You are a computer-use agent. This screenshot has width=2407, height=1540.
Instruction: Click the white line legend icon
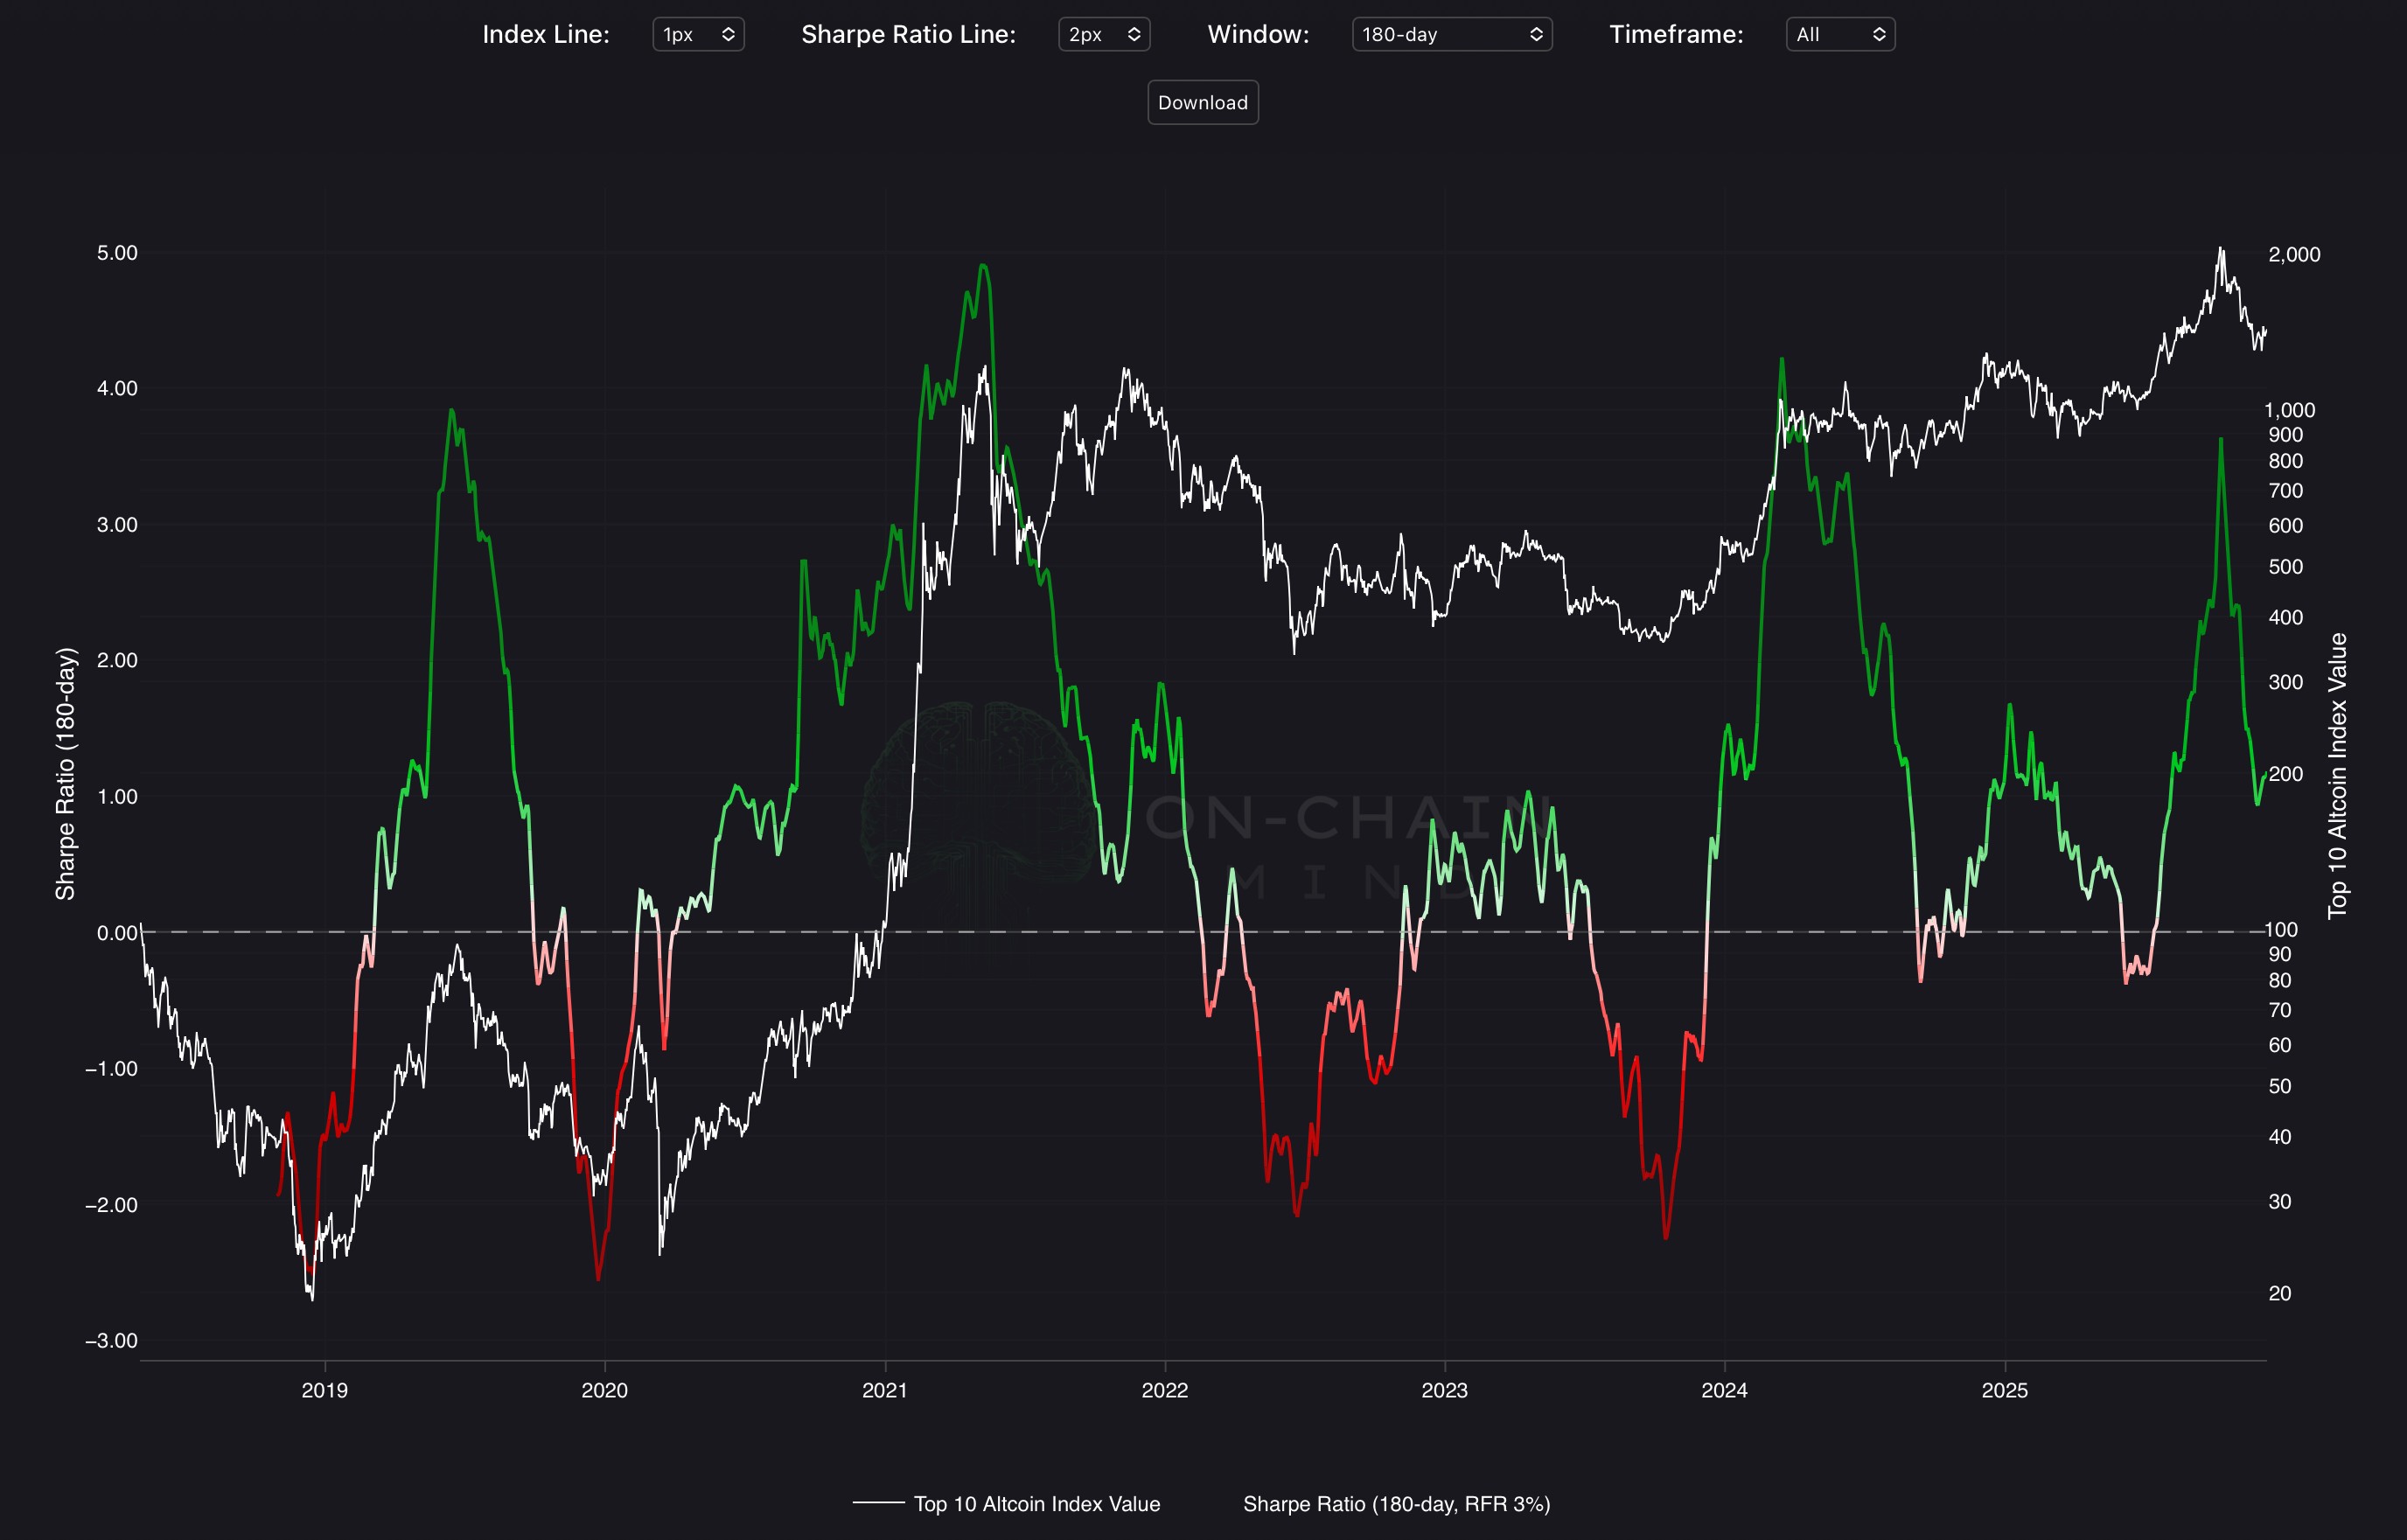[x=878, y=1503]
